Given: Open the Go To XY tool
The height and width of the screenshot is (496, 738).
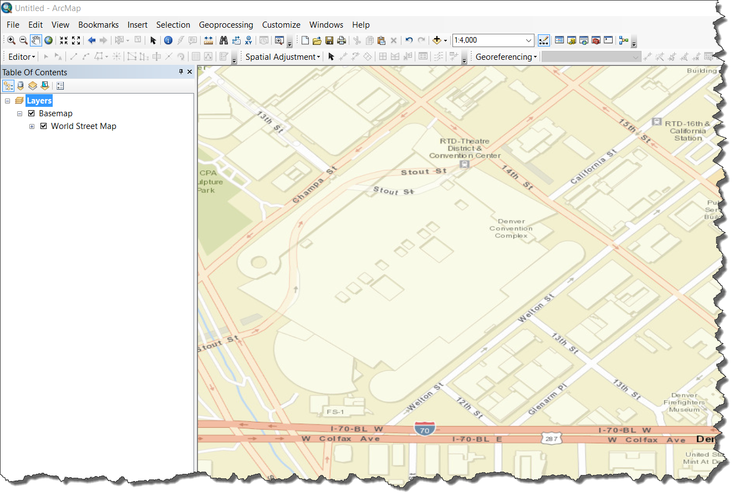Looking at the screenshot, I should pos(249,40).
